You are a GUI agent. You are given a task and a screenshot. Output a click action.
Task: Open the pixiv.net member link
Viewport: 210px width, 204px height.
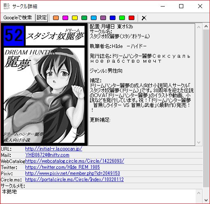tap(72, 173)
